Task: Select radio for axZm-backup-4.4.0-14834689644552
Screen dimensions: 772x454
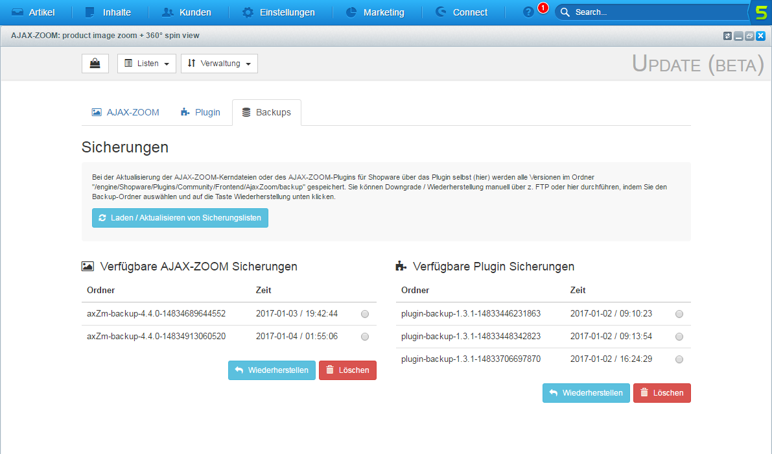Action: [x=365, y=314]
